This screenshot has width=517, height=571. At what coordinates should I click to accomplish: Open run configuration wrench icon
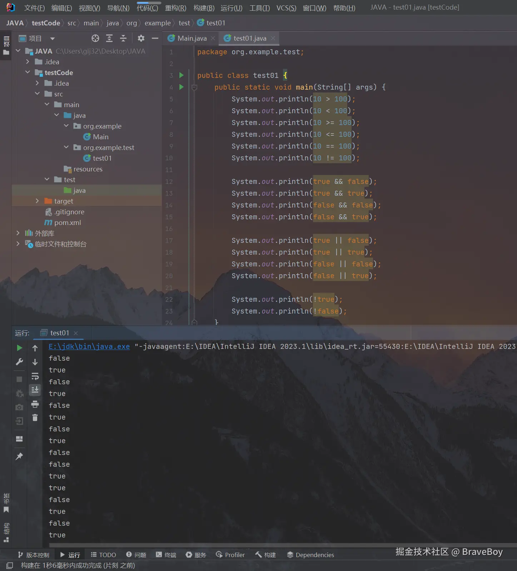(20, 362)
